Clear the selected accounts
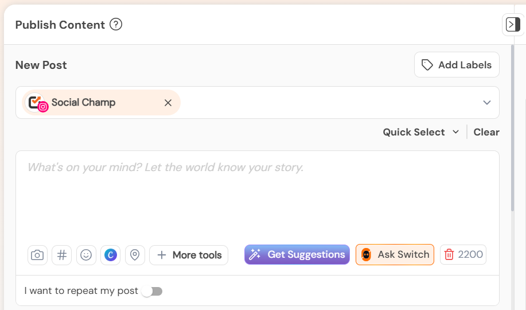Image resolution: width=526 pixels, height=310 pixels. 486,132
